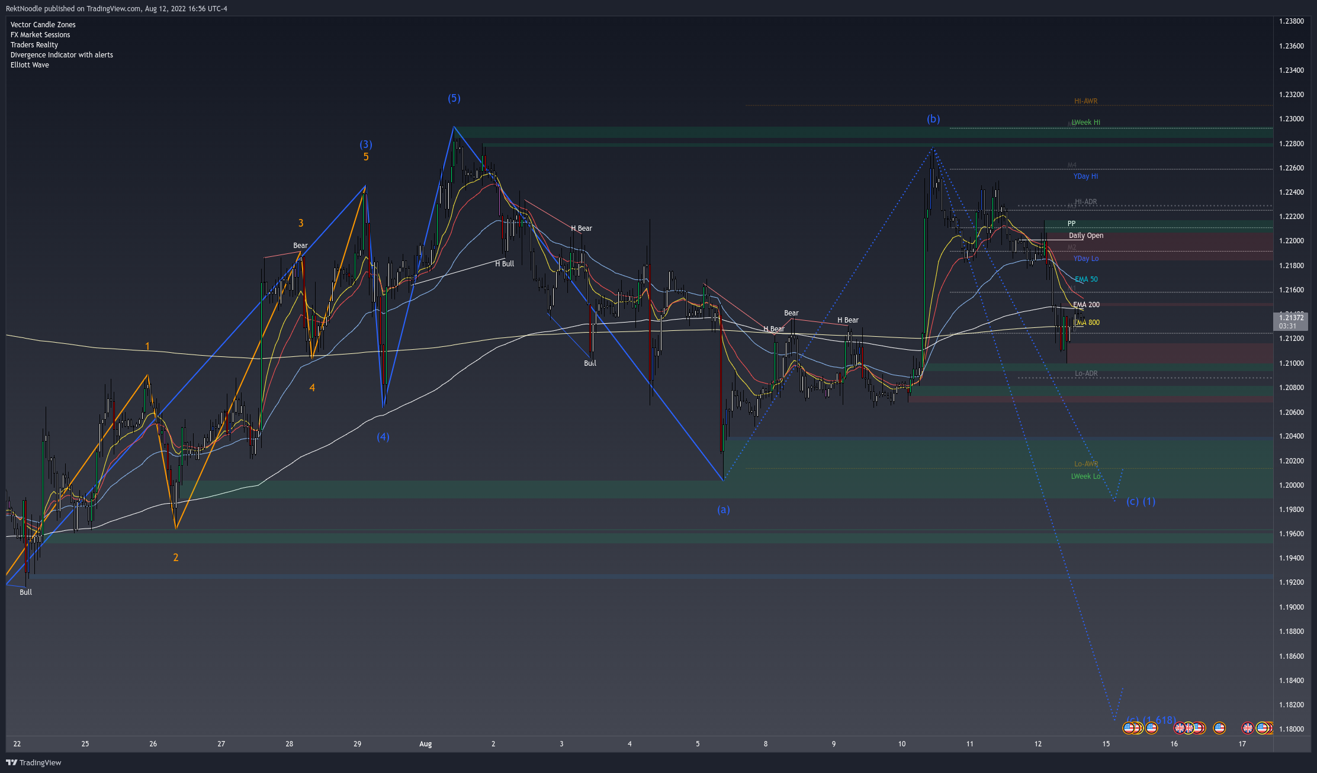Open the first US flag event after date 15
Image resolution: width=1317 pixels, height=773 pixels.
[1129, 728]
